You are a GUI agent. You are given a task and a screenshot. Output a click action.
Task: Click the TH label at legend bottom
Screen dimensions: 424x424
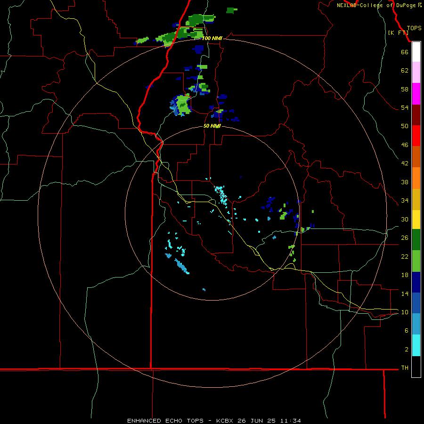pyautogui.click(x=405, y=368)
